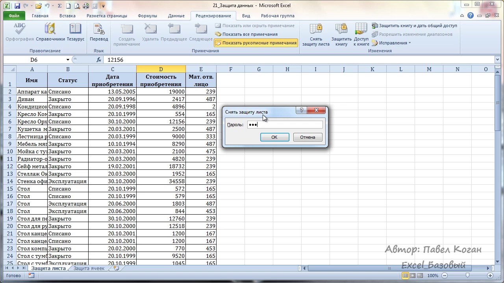The height and width of the screenshot is (283, 504).
Task: Click Защитить книгу и дать общий доступ
Action: (415, 26)
